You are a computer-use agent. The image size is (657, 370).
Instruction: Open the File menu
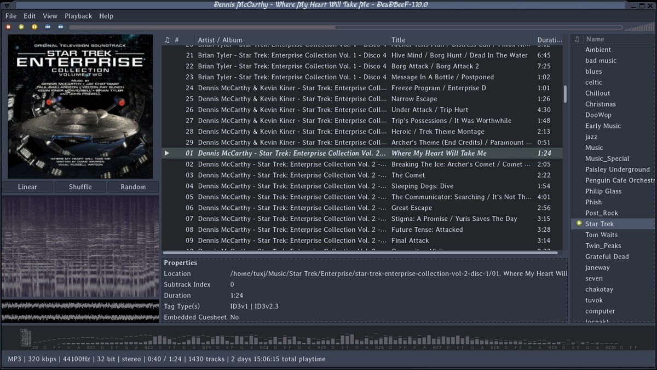point(11,16)
